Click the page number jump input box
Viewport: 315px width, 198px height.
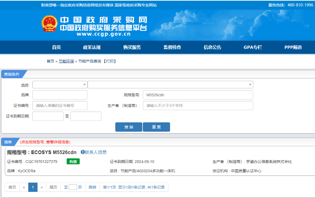[73, 187]
